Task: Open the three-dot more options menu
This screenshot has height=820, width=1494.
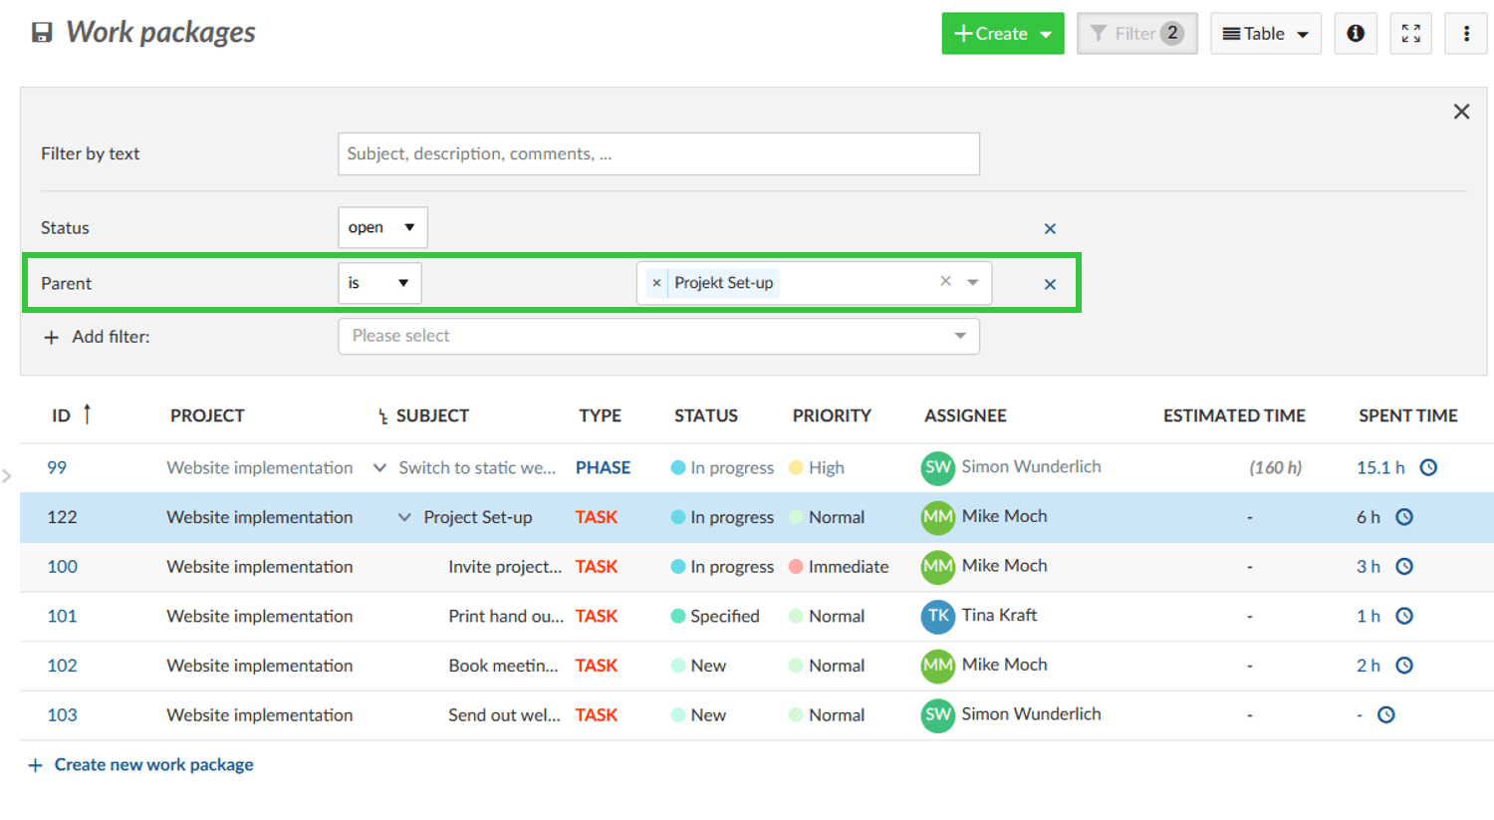Action: 1465,34
